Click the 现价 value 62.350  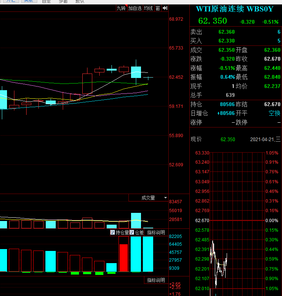pos(228,140)
